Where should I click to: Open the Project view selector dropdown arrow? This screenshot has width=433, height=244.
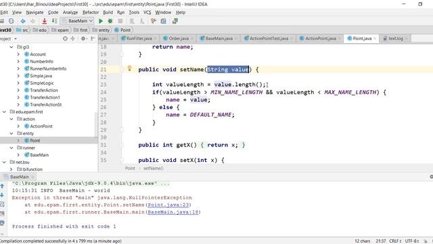tap(16, 39)
